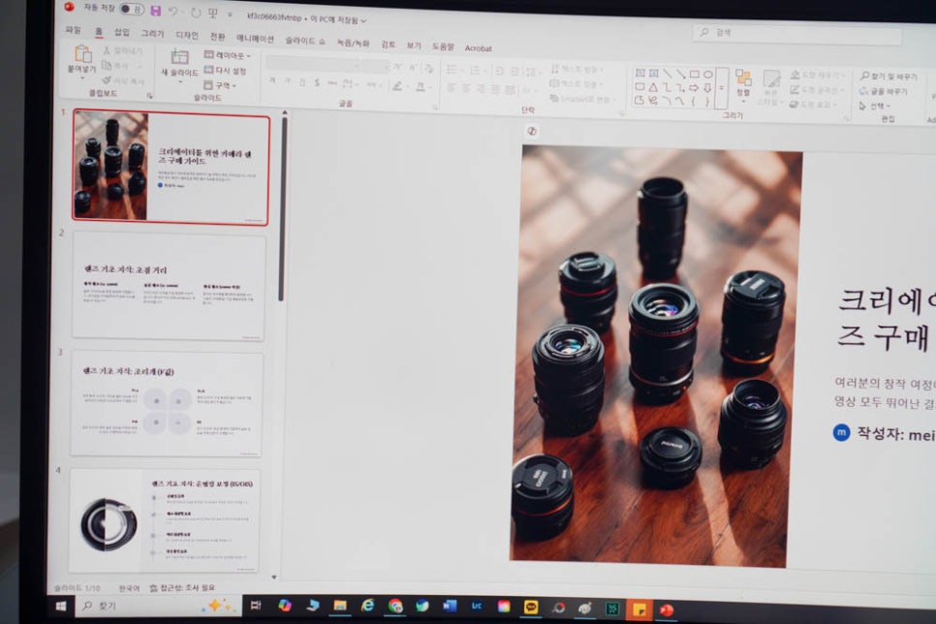936x624 pixels.
Task: Switch to the 전환 tab
Action: point(218,37)
